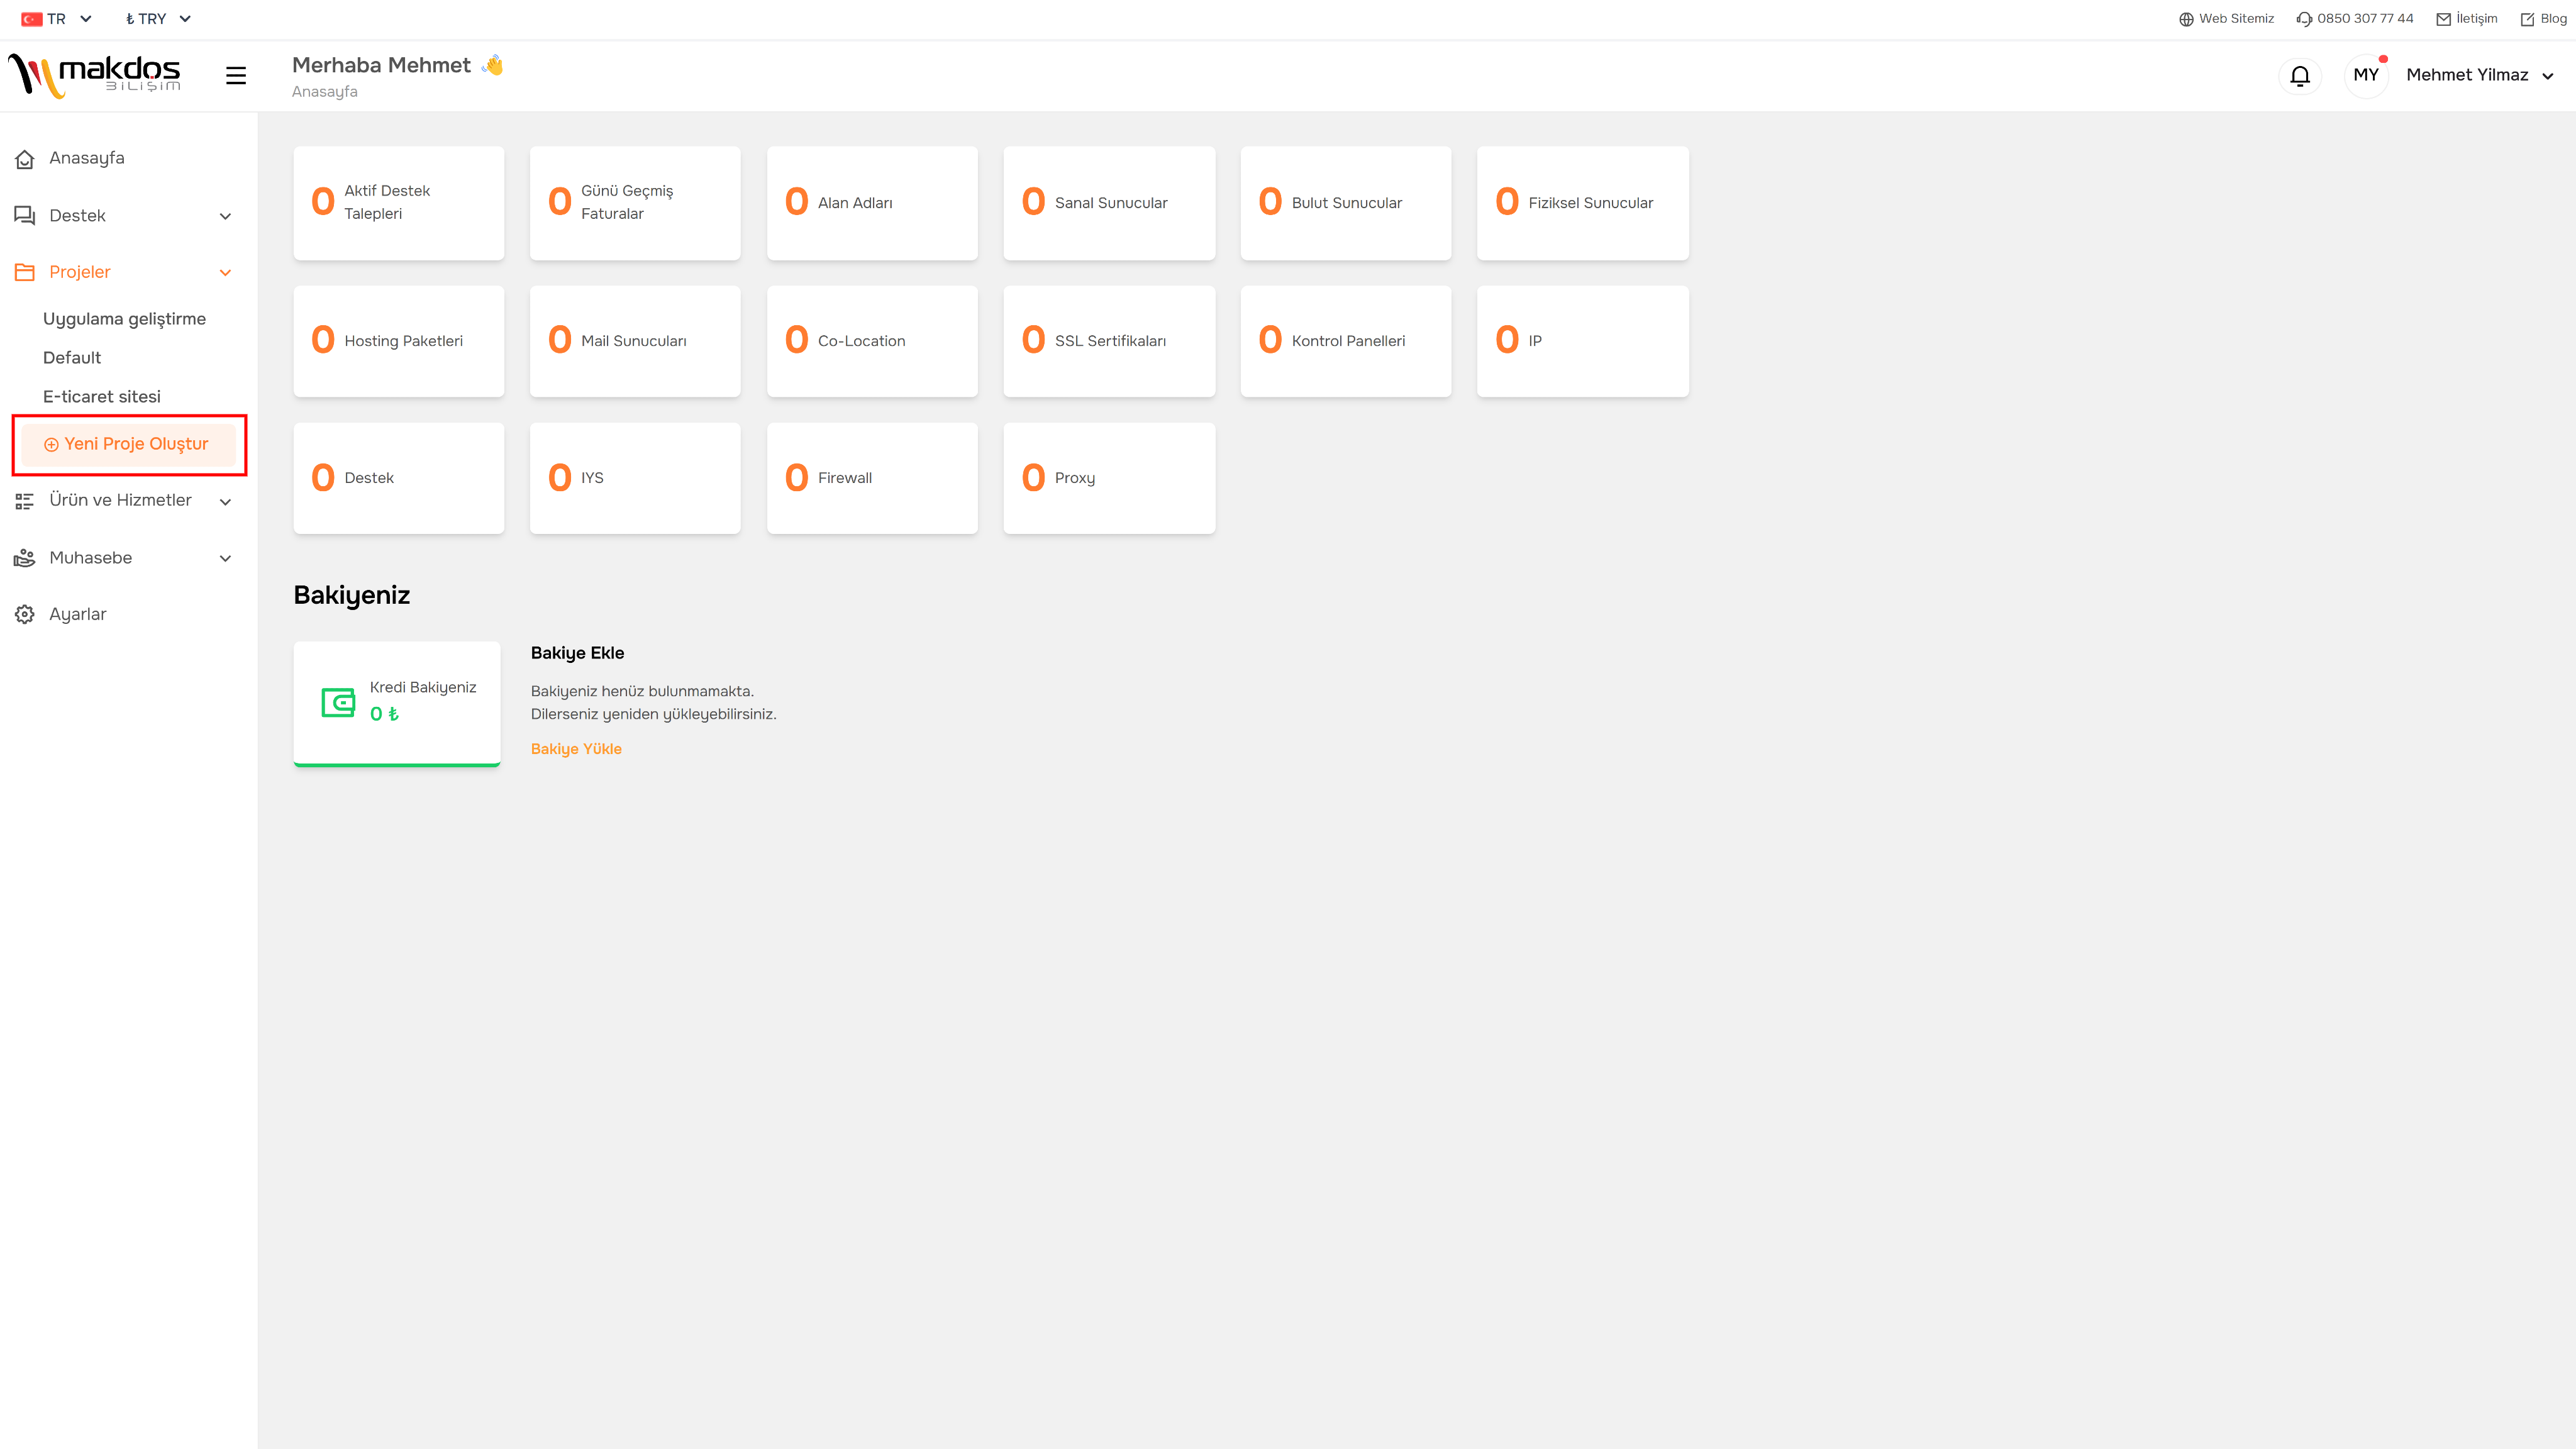Select the Default project

72,358
